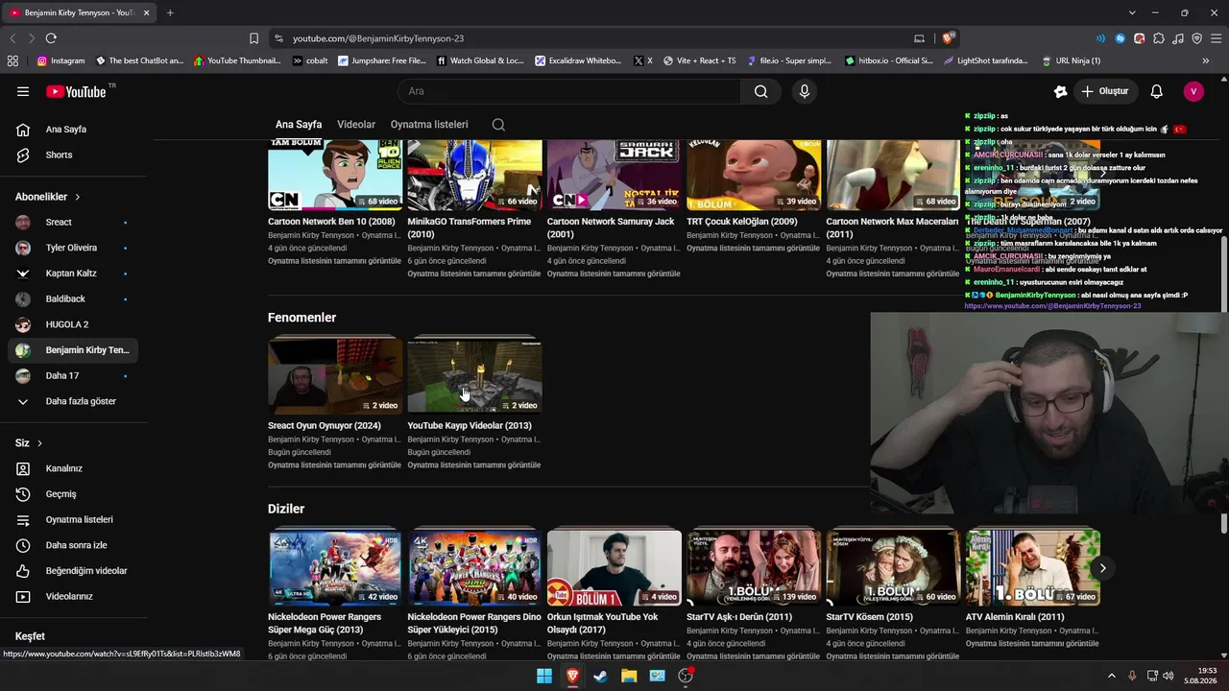This screenshot has width=1229, height=691.
Task: Select the Benjamin Kirby Tennyson browser tab
Action: (x=80, y=12)
